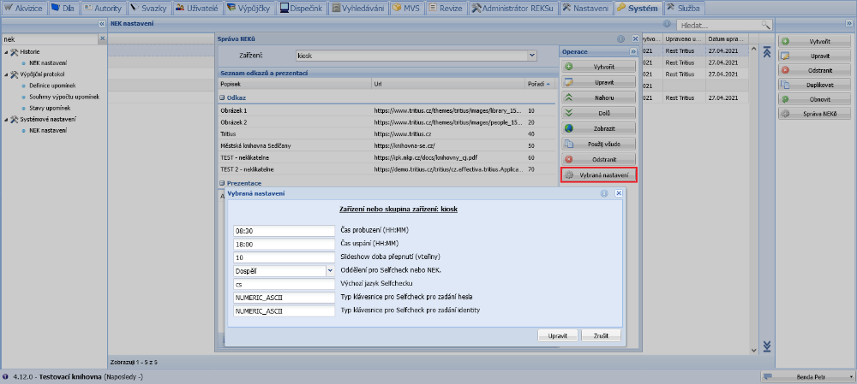
Task: Collapse the Odkaz group in the list
Action: tap(222, 98)
